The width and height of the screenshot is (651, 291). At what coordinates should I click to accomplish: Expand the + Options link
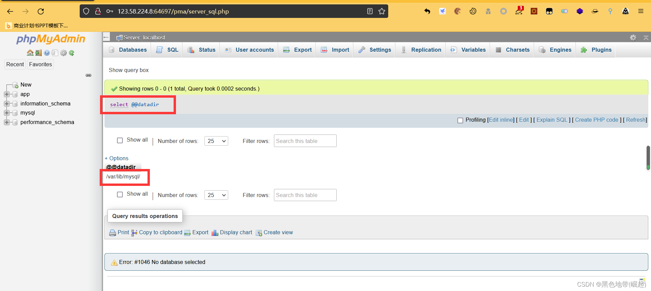[x=117, y=158]
